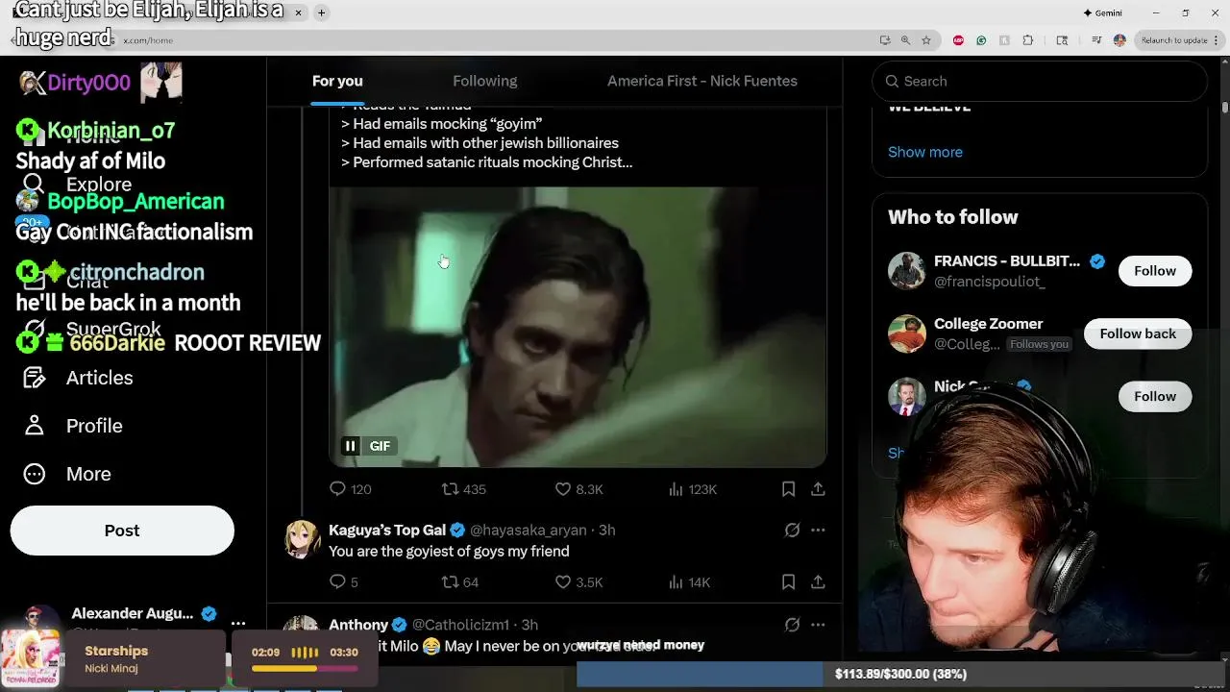Click the text 'You are the goyiest of goys my friend'
The image size is (1230, 692).
(x=449, y=551)
